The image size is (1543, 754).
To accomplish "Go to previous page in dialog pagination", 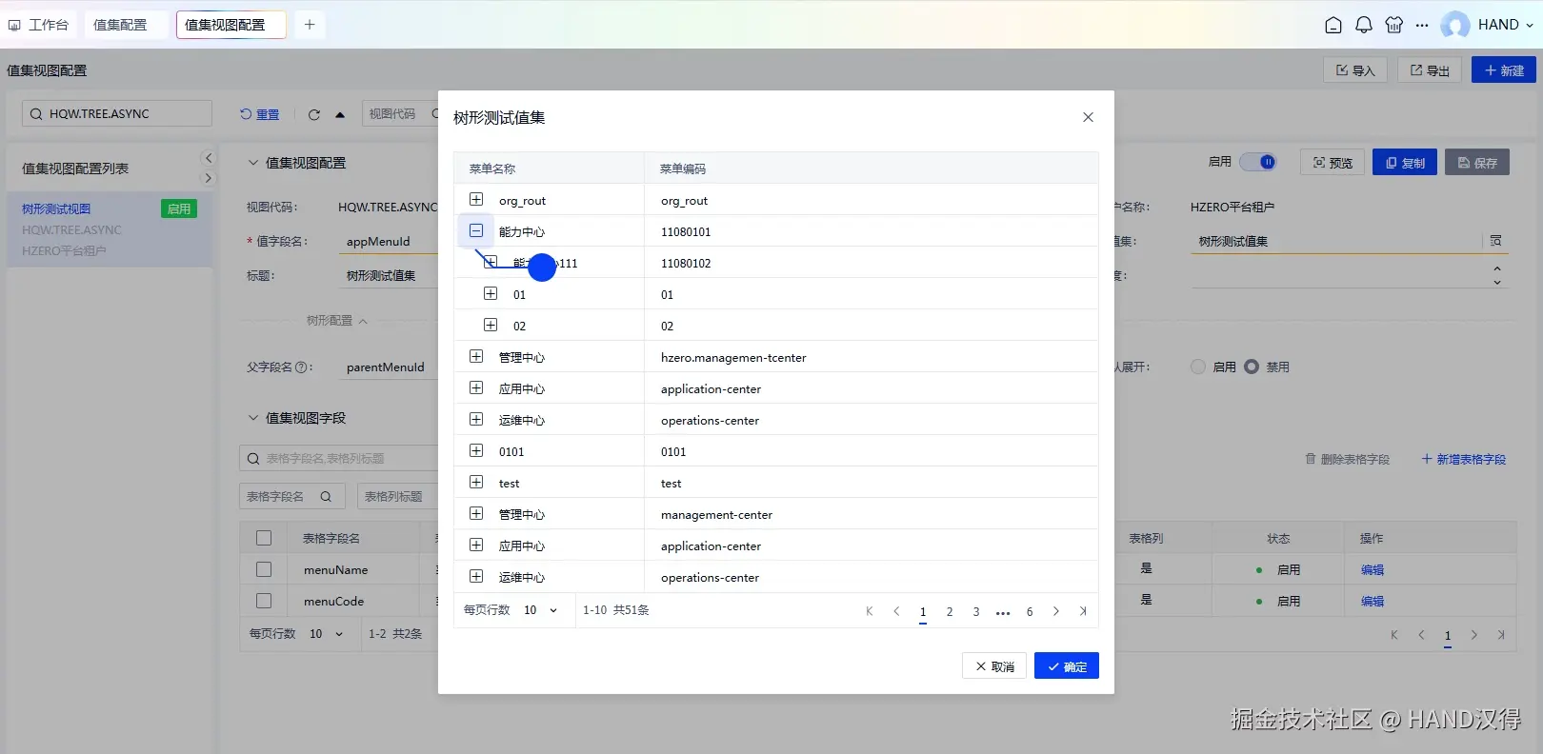I will click(896, 611).
